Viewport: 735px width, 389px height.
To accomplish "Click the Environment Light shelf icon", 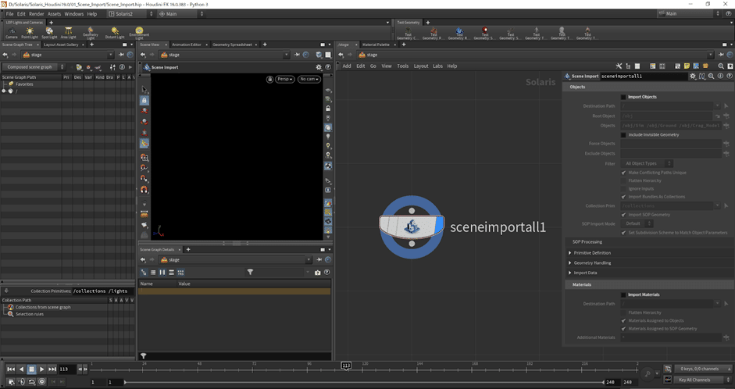I will click(x=138, y=33).
